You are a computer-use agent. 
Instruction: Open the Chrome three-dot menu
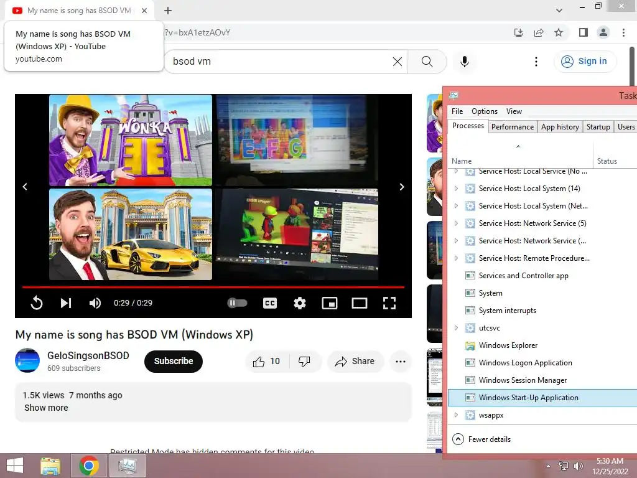click(x=623, y=32)
